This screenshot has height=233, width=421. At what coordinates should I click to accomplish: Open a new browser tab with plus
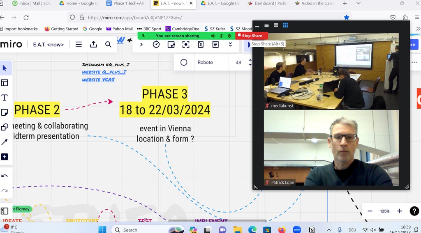coord(345,3)
